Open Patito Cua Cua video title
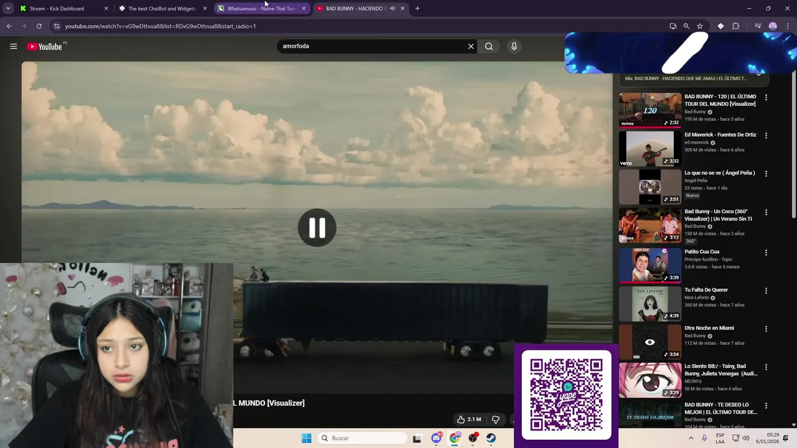The width and height of the screenshot is (797, 448). [702, 252]
